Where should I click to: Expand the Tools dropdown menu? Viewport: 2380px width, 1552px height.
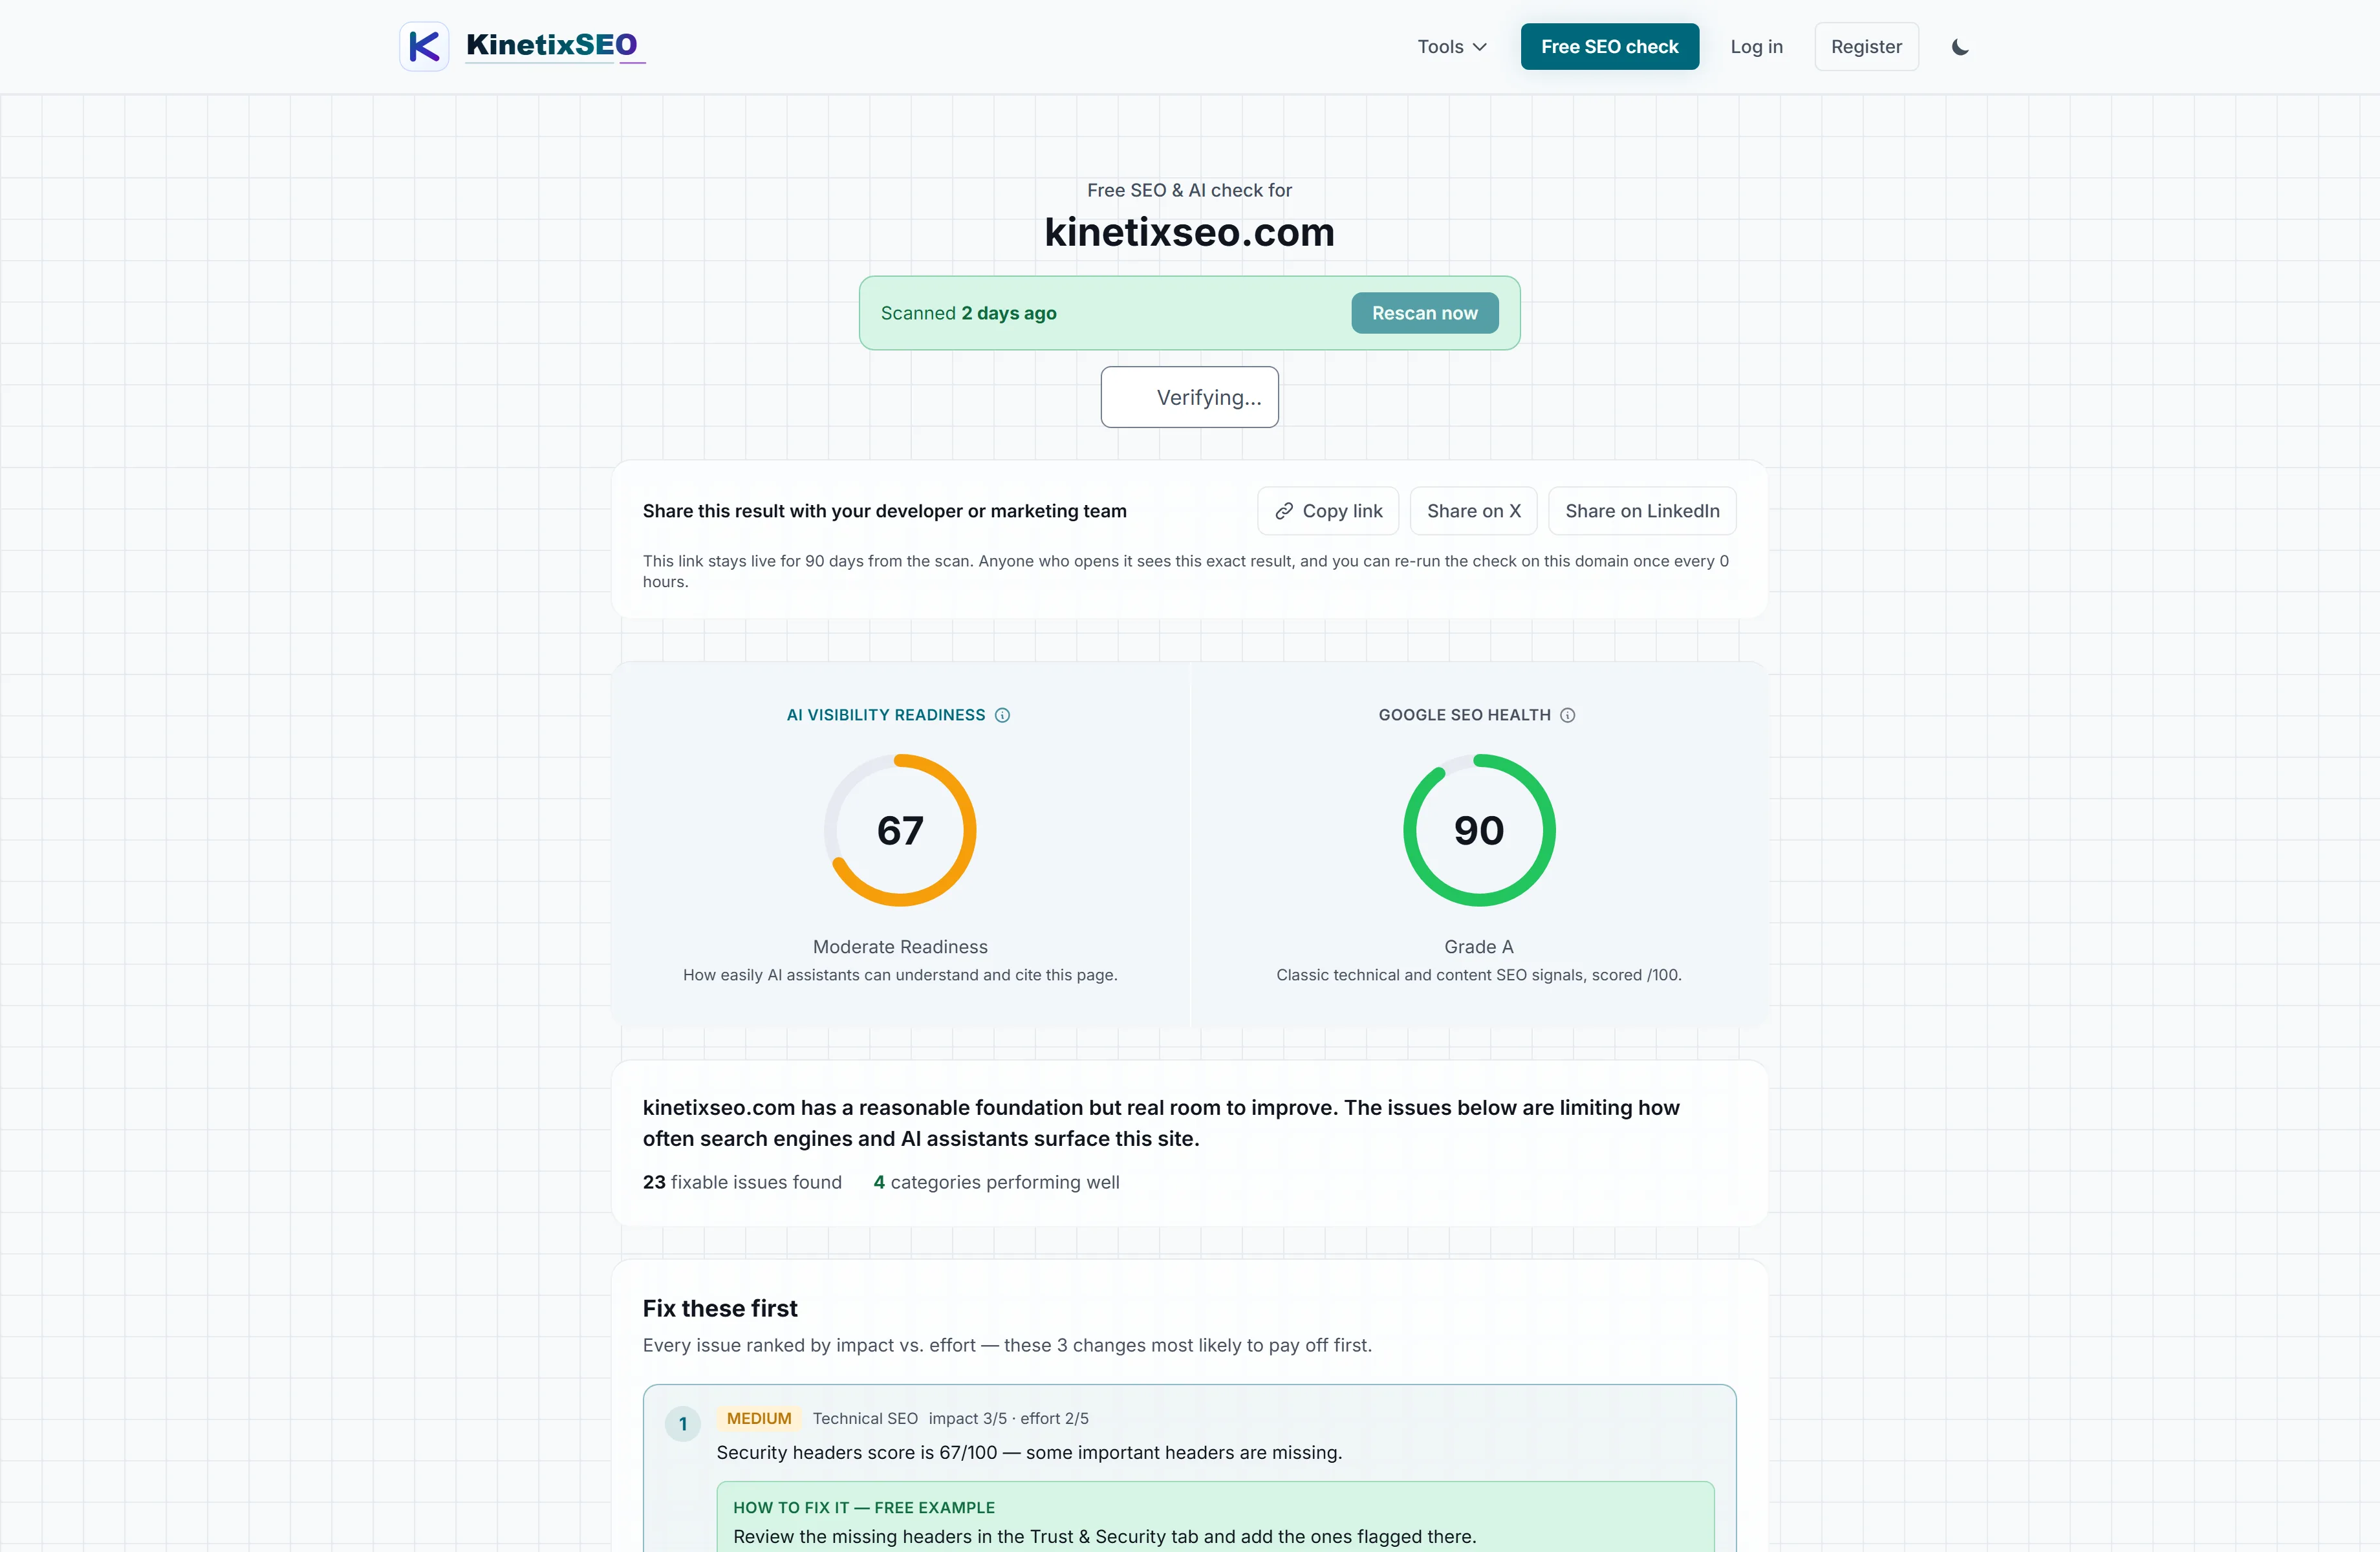point(1452,47)
